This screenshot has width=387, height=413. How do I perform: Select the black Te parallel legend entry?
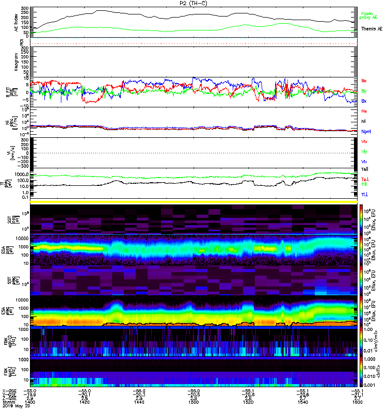click(x=365, y=169)
